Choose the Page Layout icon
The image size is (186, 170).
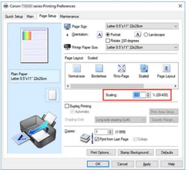[x=166, y=68]
